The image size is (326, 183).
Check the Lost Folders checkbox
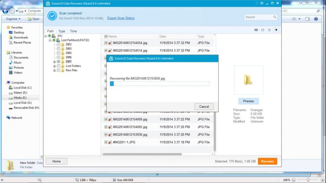59,66
